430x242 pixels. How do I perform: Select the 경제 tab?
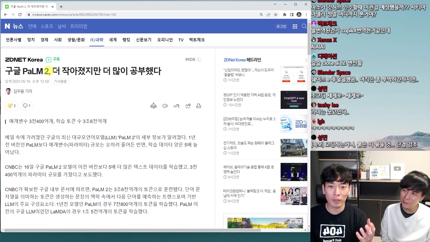pos(44,40)
